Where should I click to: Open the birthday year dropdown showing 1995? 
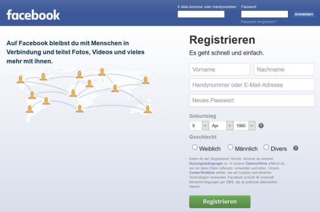244,125
